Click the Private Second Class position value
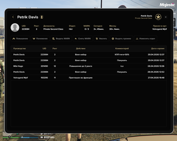 53,29
